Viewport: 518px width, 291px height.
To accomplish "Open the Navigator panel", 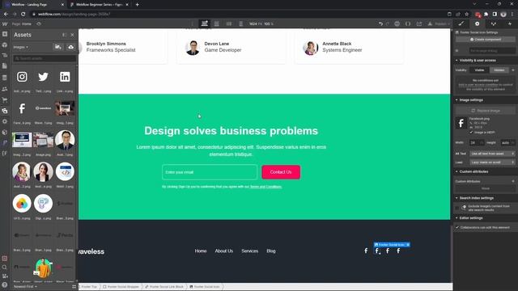I will [5, 56].
